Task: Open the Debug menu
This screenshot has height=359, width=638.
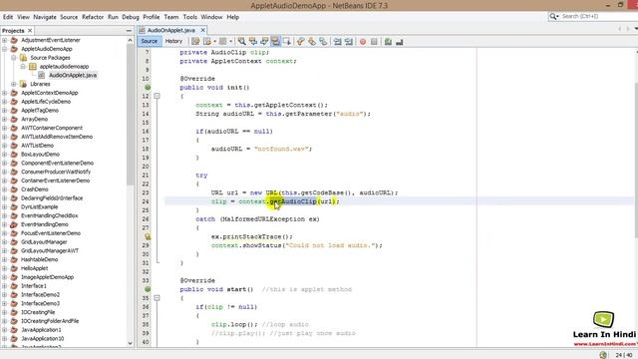Action: [x=131, y=17]
